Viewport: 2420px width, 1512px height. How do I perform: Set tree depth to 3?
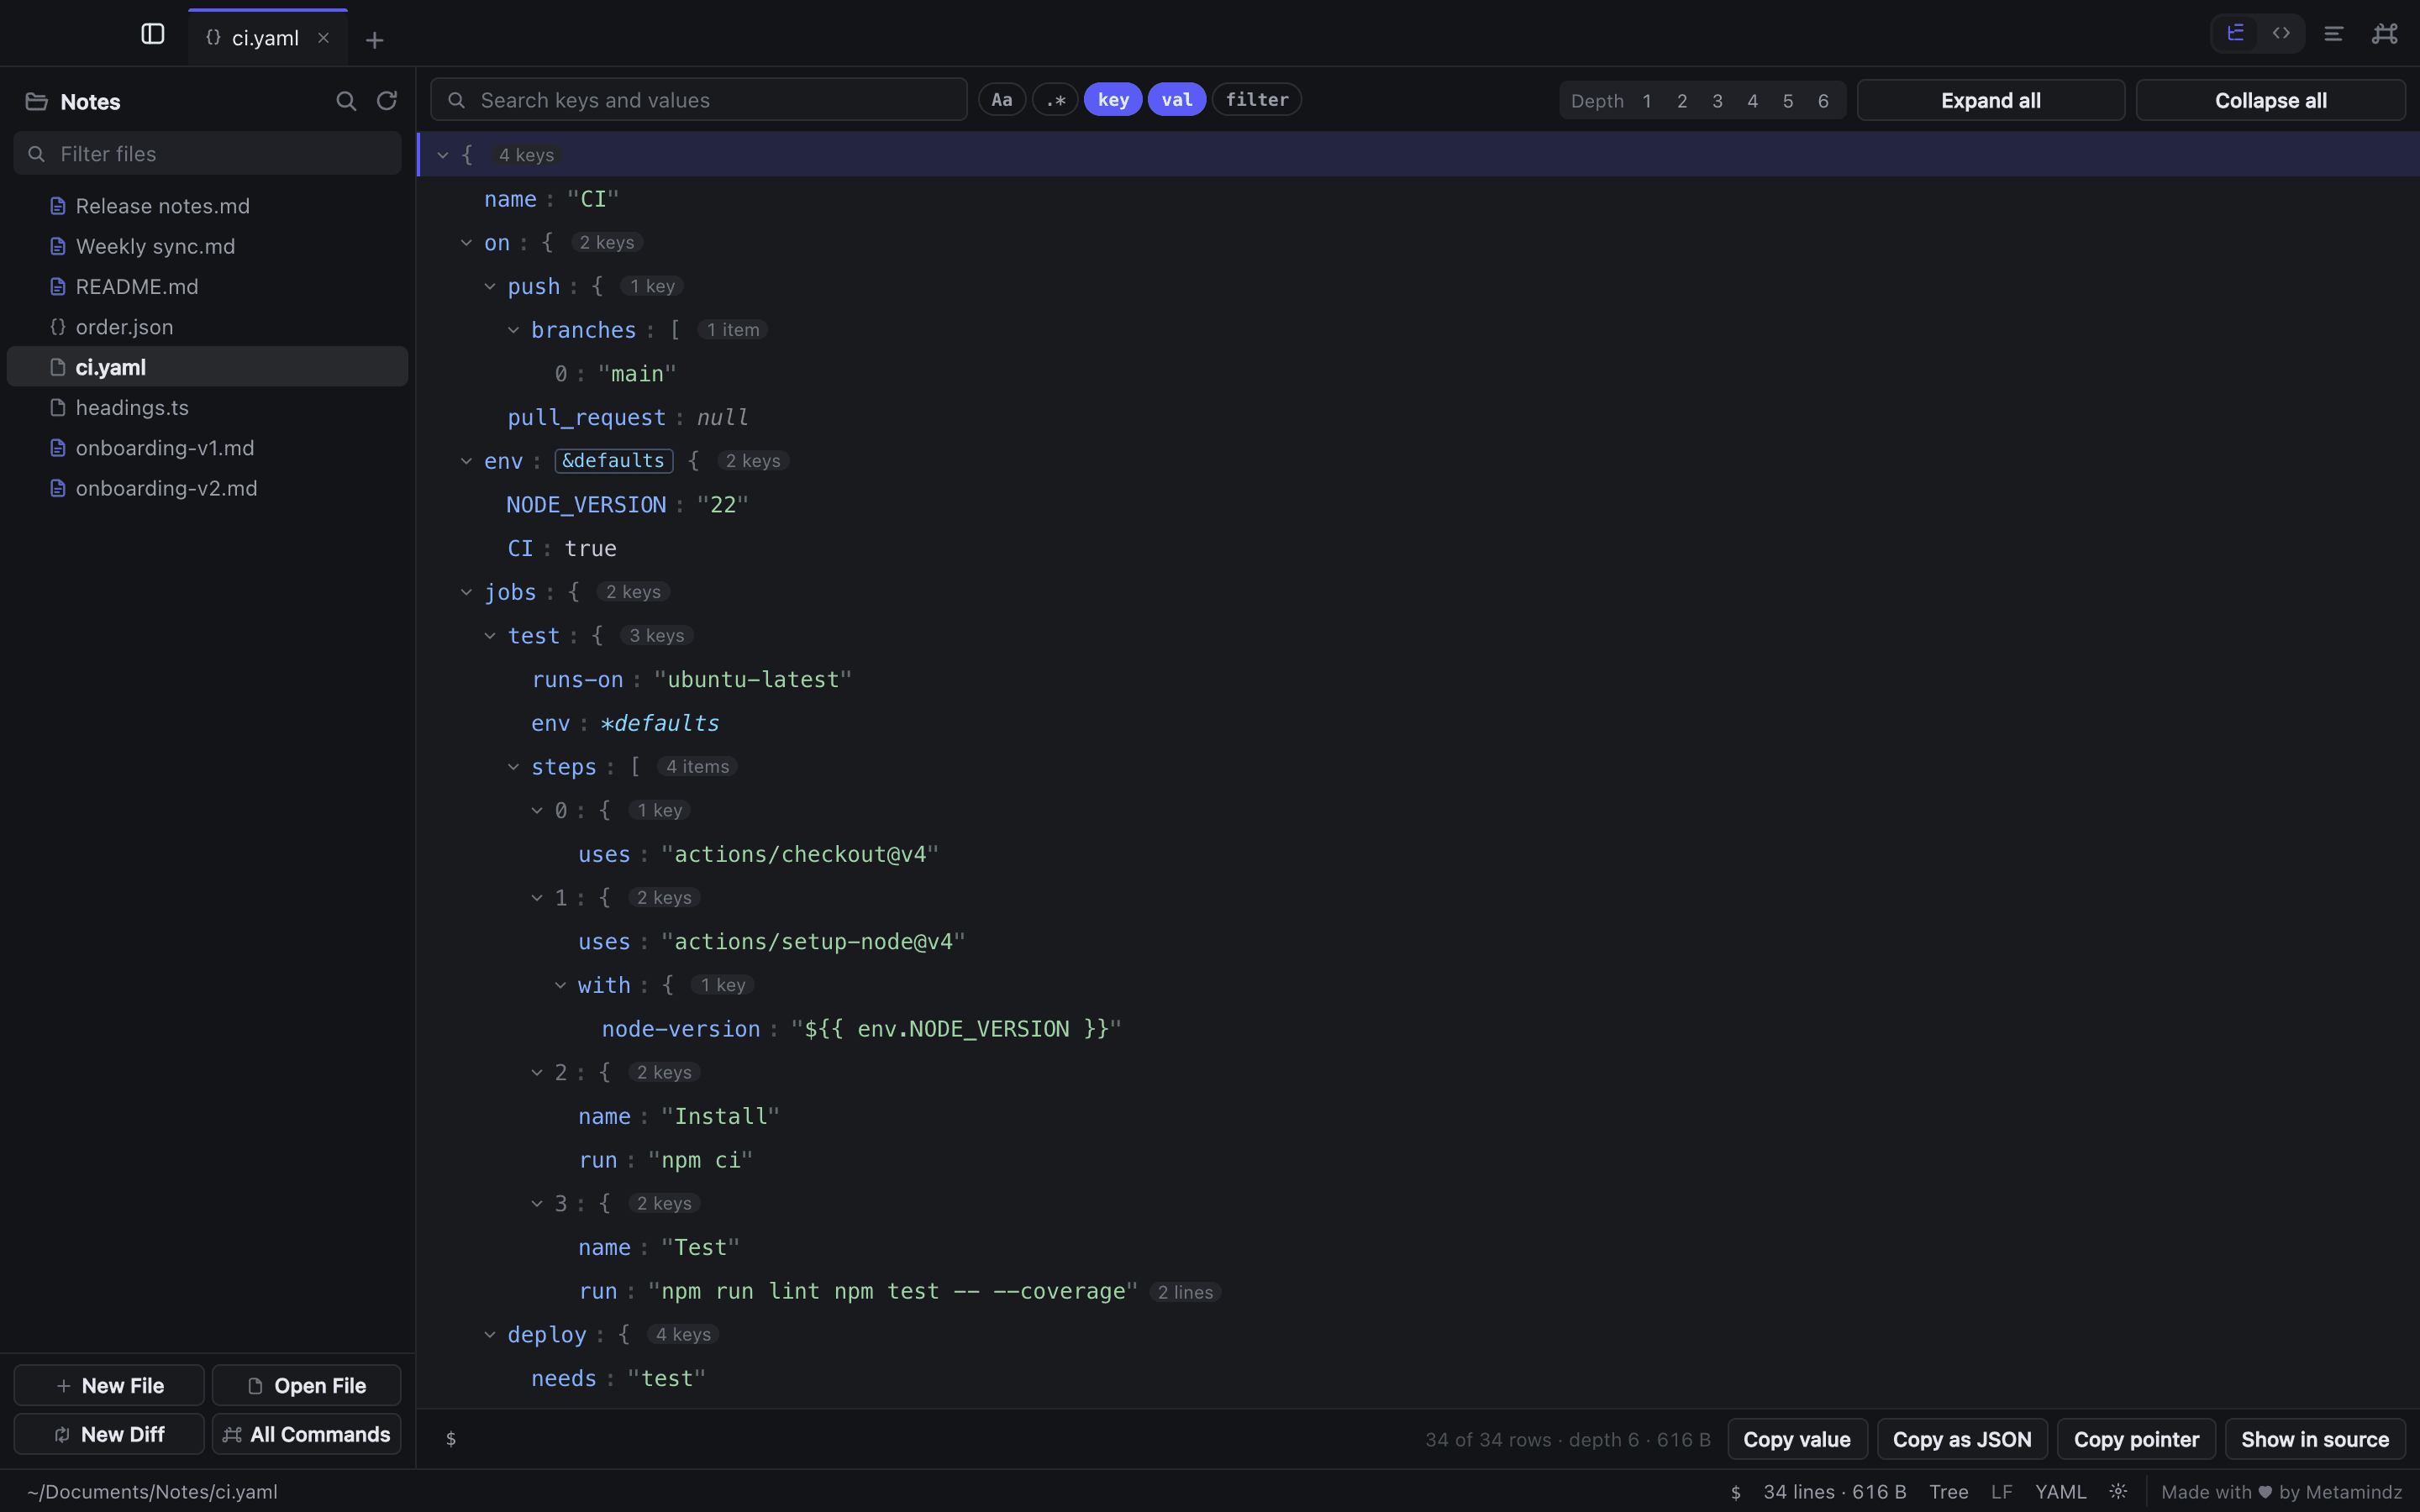(1718, 101)
